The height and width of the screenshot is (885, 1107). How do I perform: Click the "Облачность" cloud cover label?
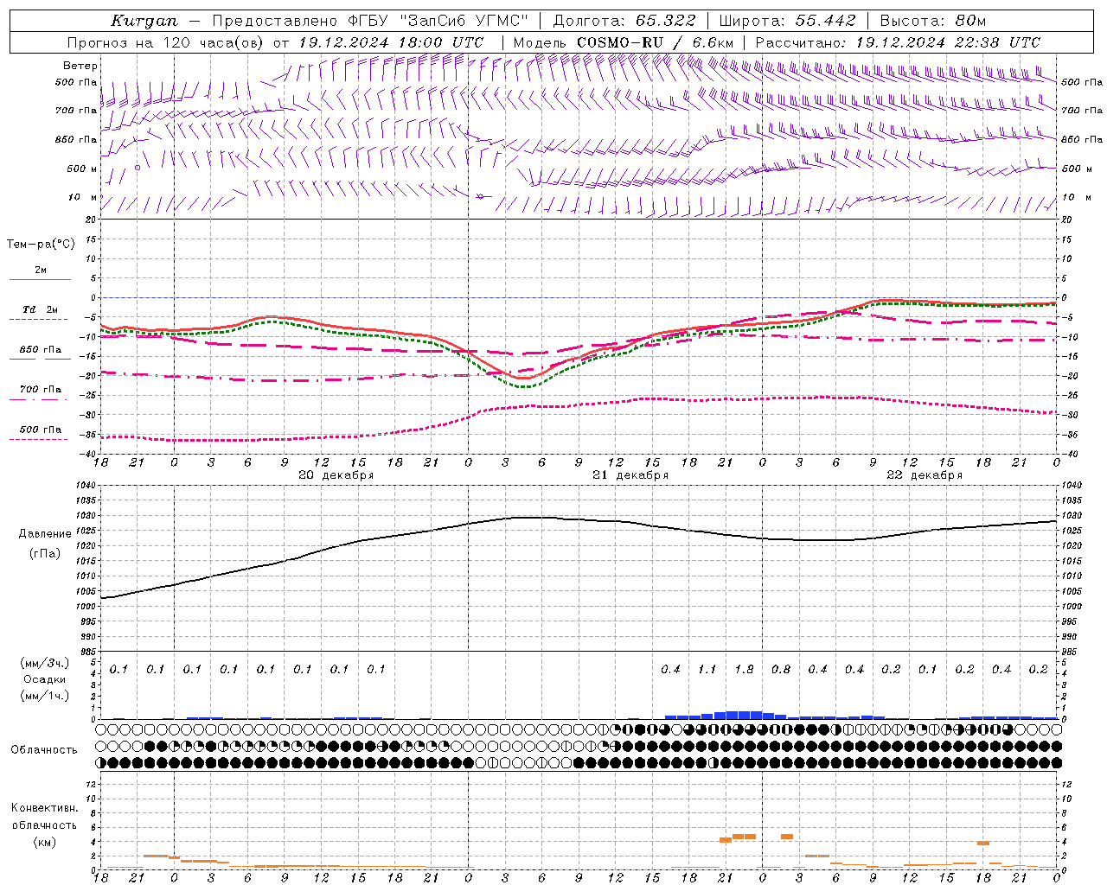[44, 749]
